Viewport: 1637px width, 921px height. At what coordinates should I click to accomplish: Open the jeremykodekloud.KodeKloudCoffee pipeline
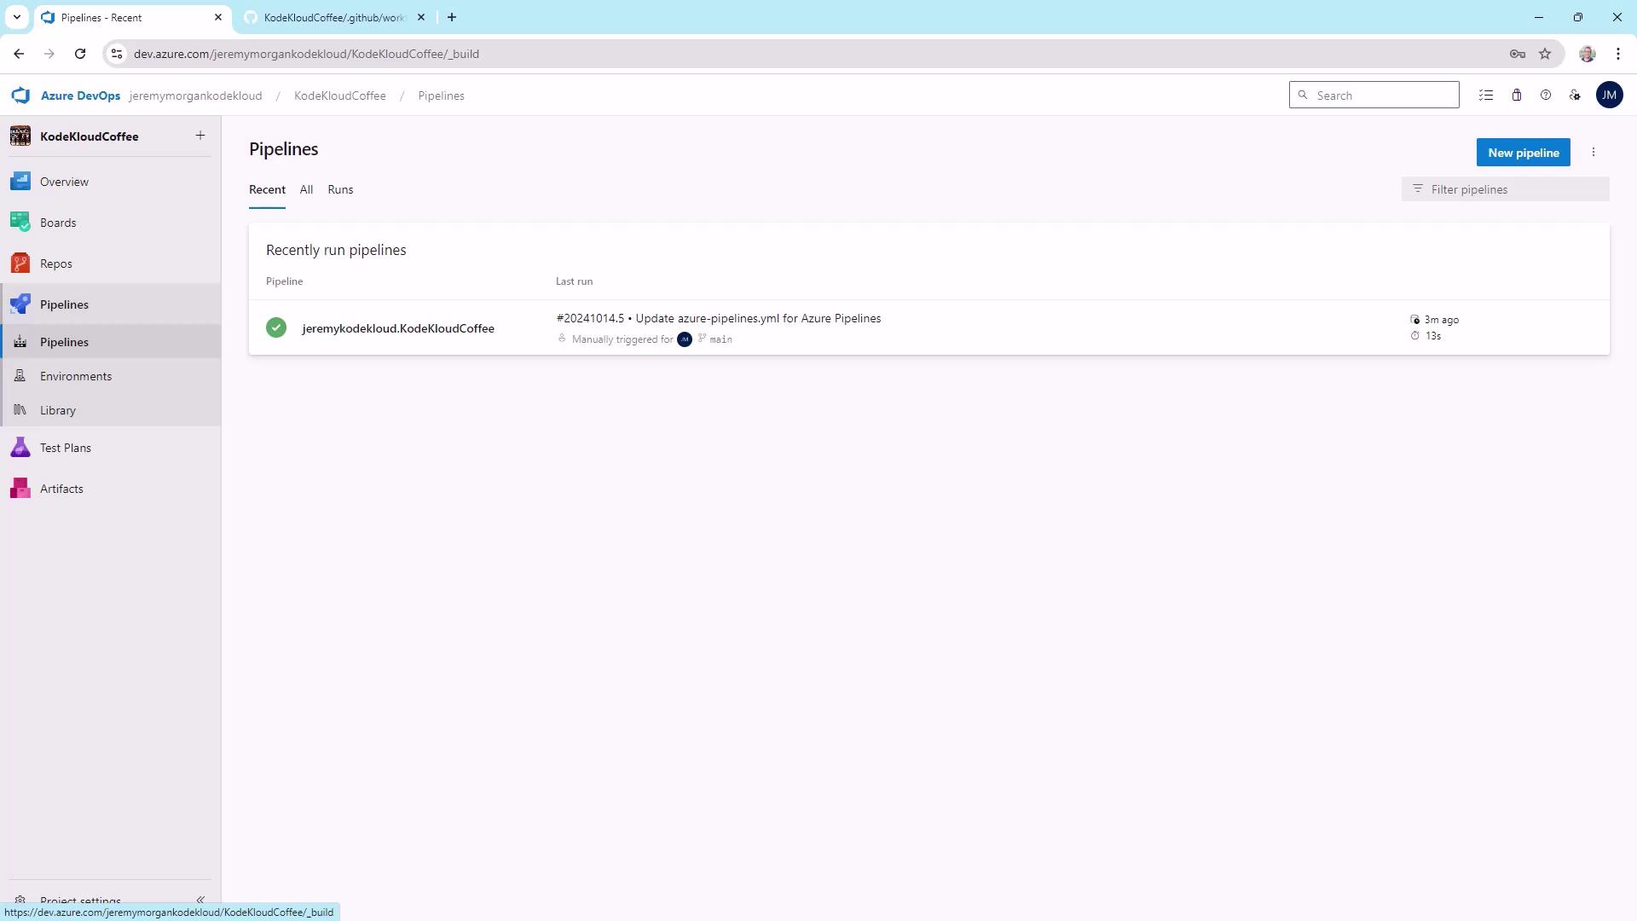[398, 328]
